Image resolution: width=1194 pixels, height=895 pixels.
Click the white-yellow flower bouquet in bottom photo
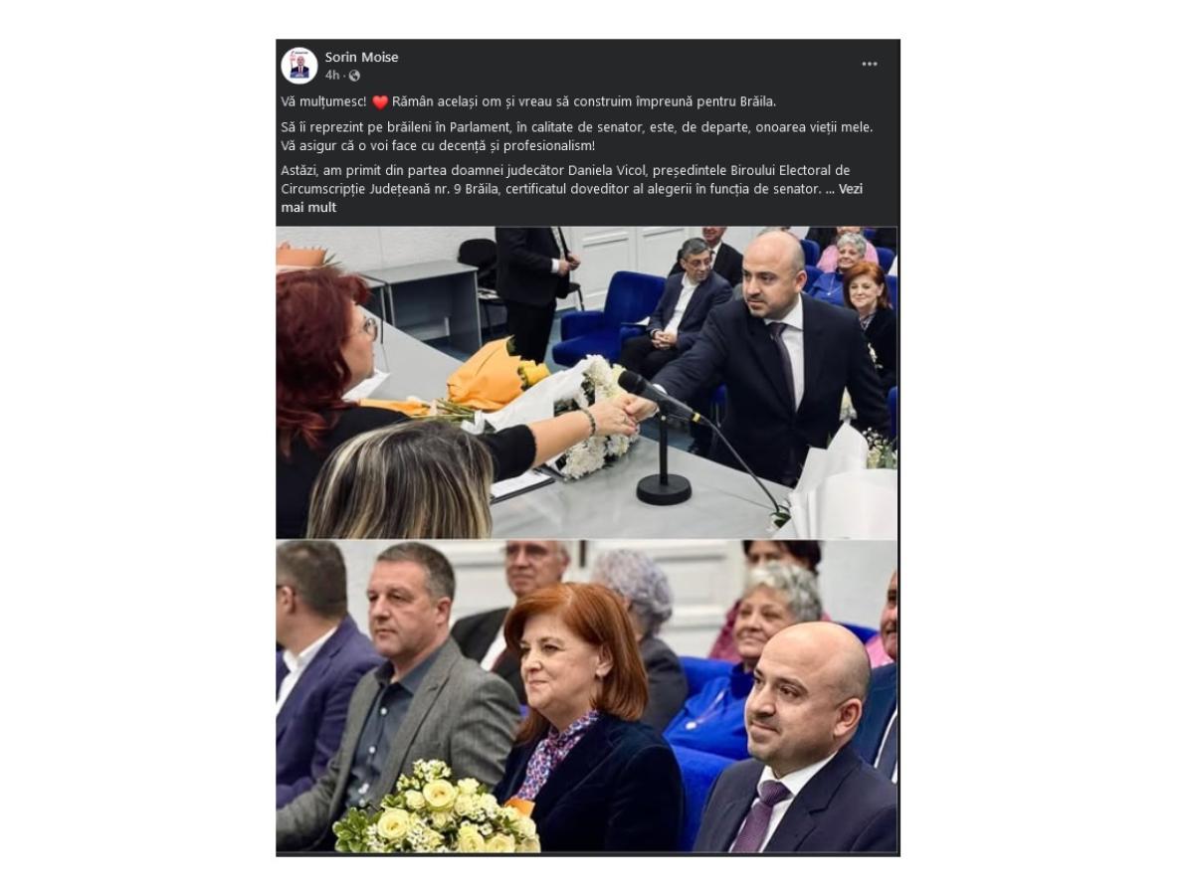click(x=436, y=809)
